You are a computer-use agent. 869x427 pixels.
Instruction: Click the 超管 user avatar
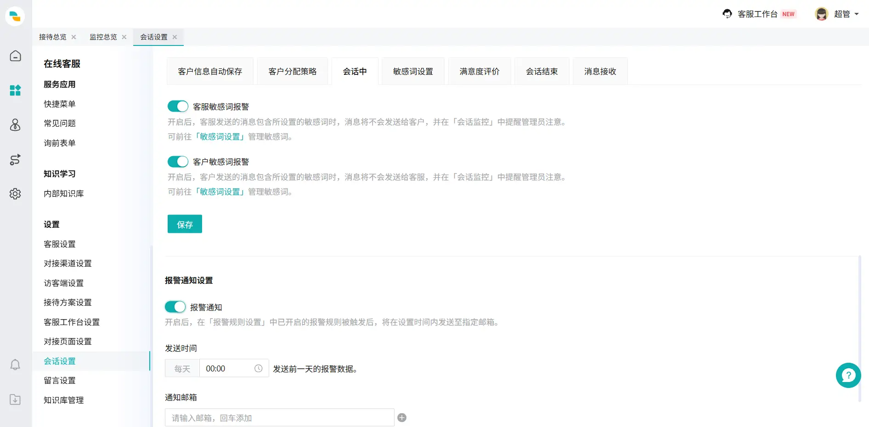coord(821,14)
